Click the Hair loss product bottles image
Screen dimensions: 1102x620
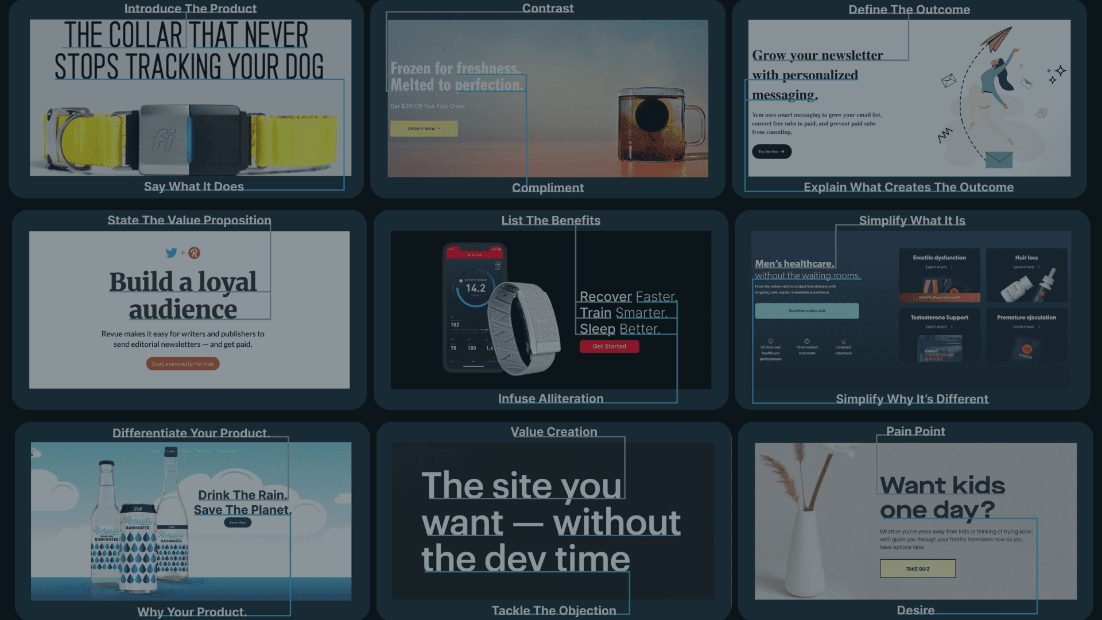(x=1029, y=285)
